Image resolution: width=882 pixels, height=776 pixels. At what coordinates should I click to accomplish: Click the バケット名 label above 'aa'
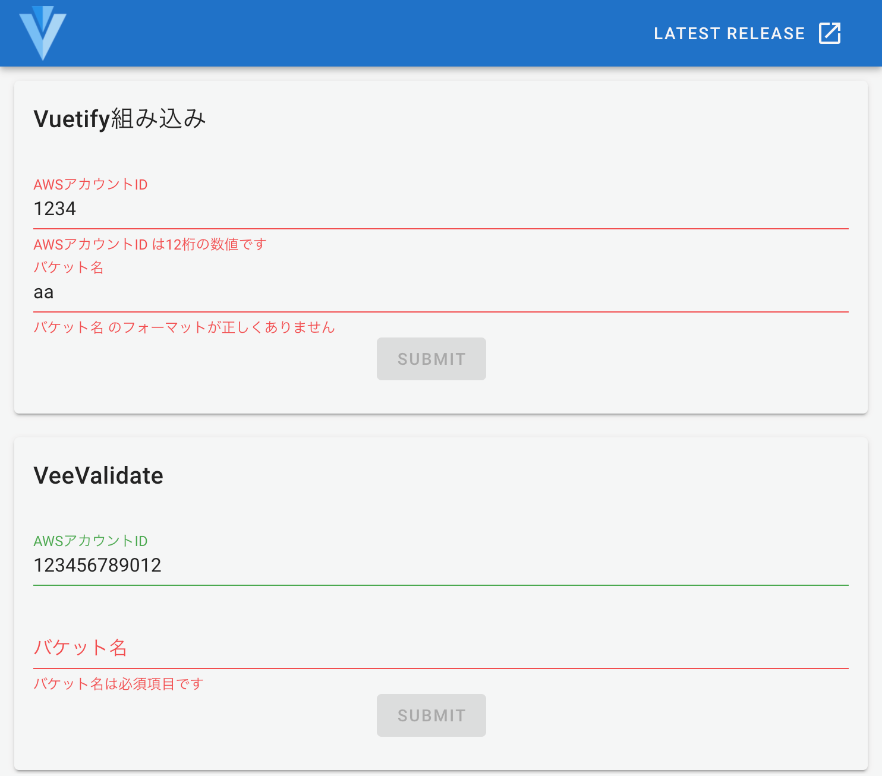68,267
